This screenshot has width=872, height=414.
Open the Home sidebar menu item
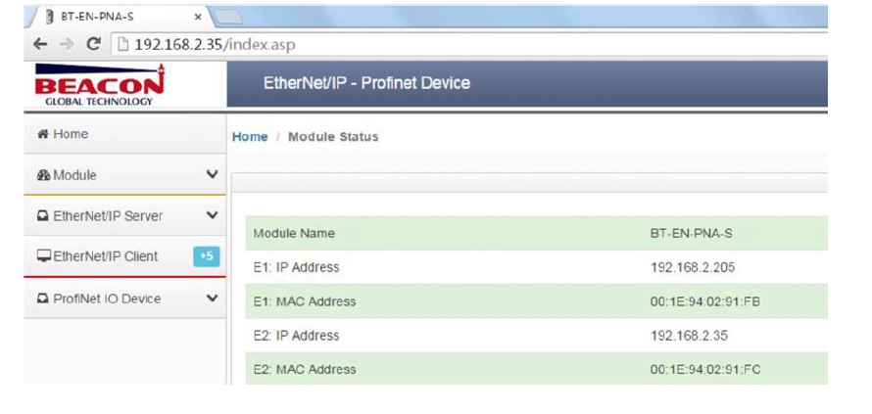[71, 134]
